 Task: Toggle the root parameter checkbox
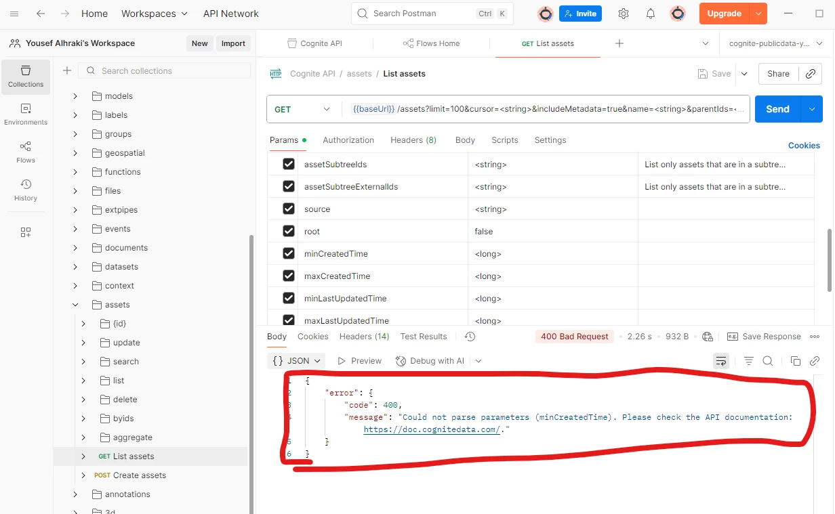click(x=289, y=232)
